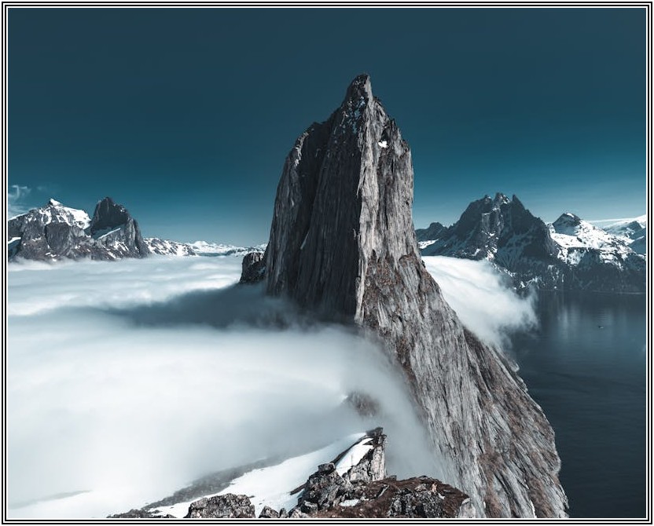Click the small boulder at the central peak's left base
Screen dimensions: 654x526
252,267
